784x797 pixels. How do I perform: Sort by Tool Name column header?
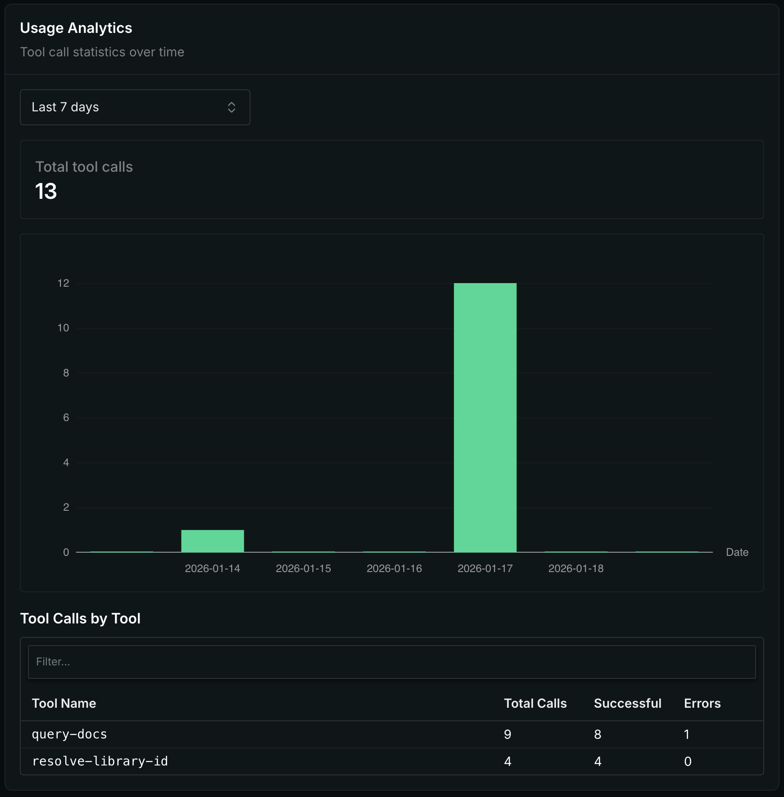point(64,703)
